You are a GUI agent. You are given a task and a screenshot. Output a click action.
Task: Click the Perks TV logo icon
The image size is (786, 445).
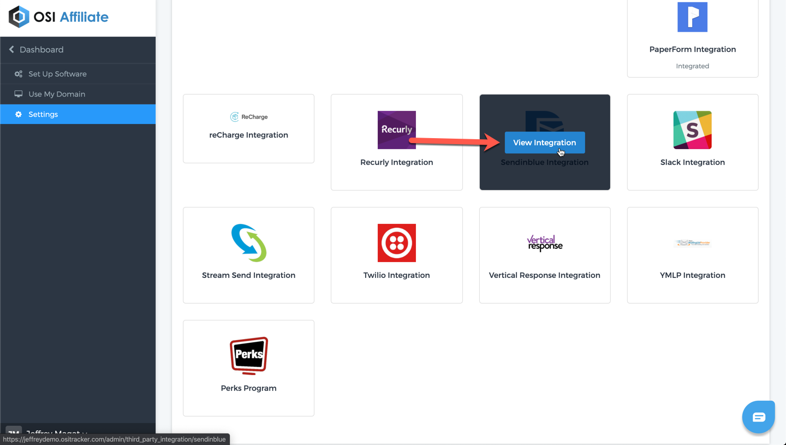248,356
